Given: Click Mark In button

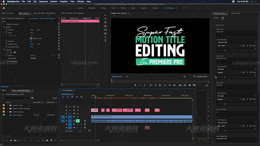Looking at the screenshot, I should coord(140,85).
